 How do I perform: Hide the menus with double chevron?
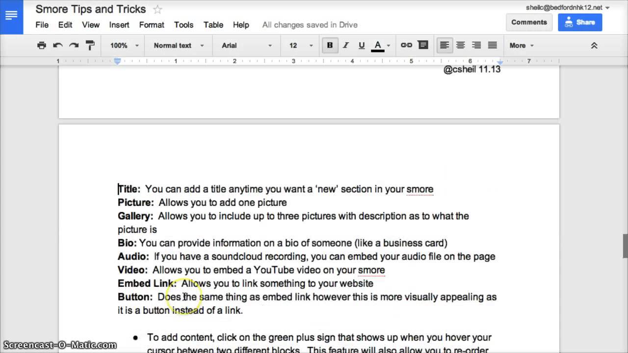point(594,45)
